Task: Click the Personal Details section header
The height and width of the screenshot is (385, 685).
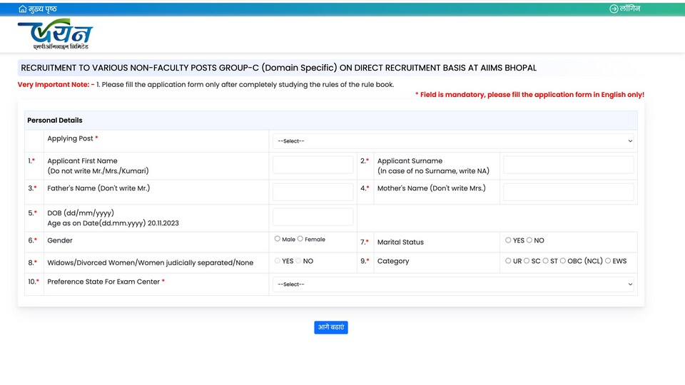Action: click(330, 120)
